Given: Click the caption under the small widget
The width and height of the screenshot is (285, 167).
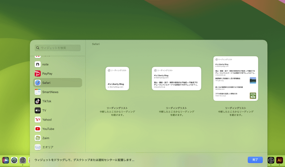Looking at the screenshot, I should click(x=117, y=111).
